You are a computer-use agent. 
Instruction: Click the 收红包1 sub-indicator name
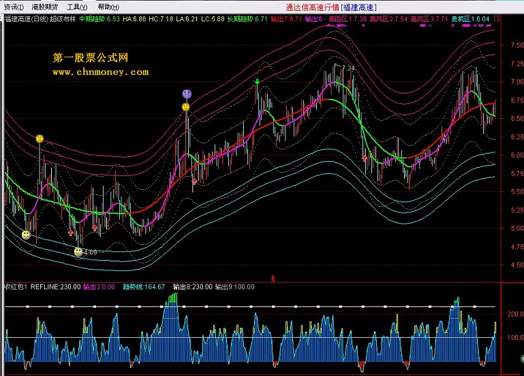coord(16,287)
